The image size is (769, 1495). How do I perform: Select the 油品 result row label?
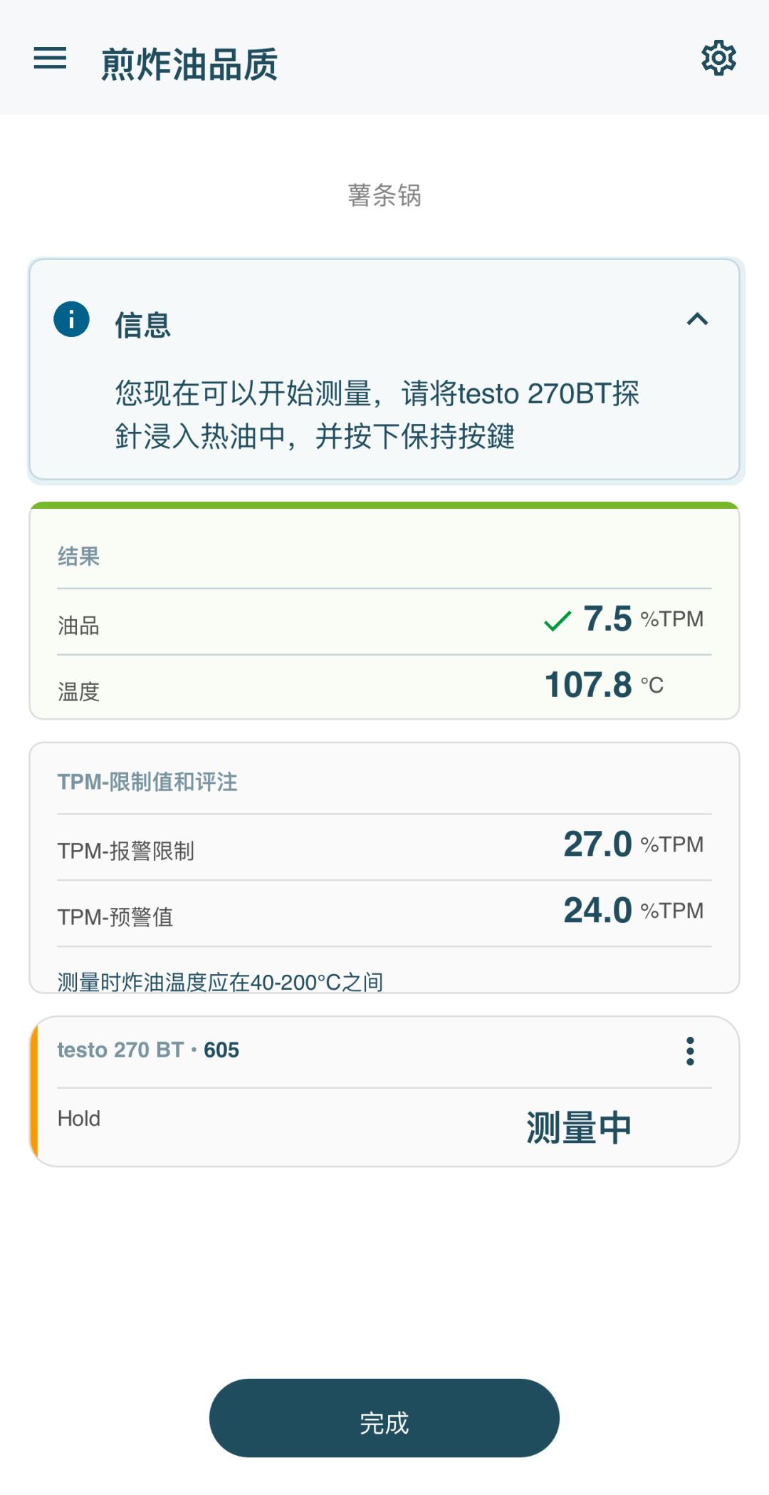coord(78,626)
